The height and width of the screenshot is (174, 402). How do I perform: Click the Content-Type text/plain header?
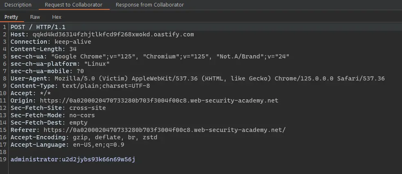80,86
